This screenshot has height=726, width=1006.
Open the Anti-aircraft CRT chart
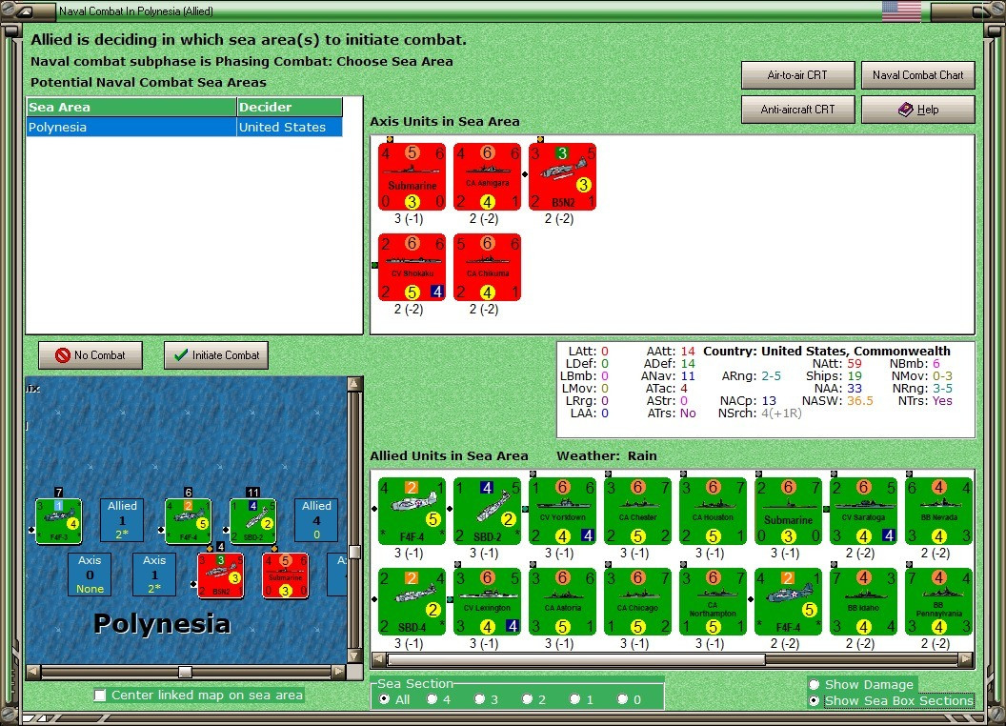tap(797, 110)
